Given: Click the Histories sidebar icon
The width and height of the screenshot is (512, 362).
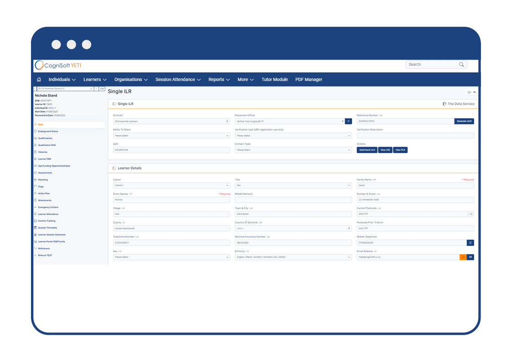Looking at the screenshot, I should (x=35, y=152).
